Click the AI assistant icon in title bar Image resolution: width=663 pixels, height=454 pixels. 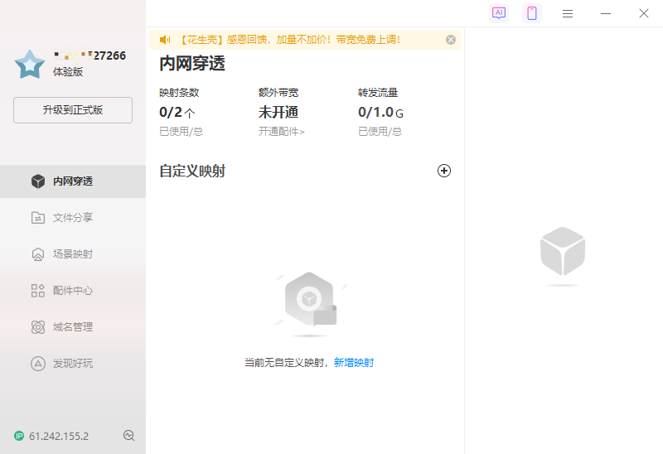pyautogui.click(x=498, y=13)
